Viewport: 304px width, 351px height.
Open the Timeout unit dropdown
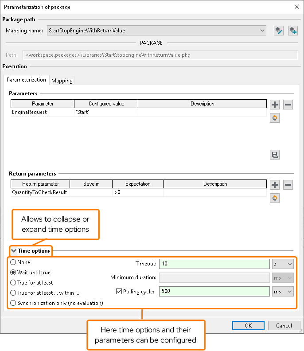coord(283,264)
